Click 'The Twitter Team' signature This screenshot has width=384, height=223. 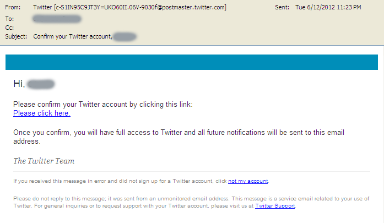pyautogui.click(x=44, y=161)
